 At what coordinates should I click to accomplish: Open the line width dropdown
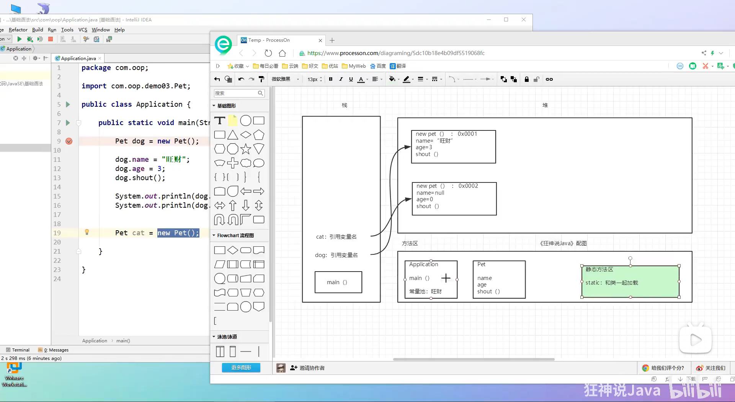point(422,79)
